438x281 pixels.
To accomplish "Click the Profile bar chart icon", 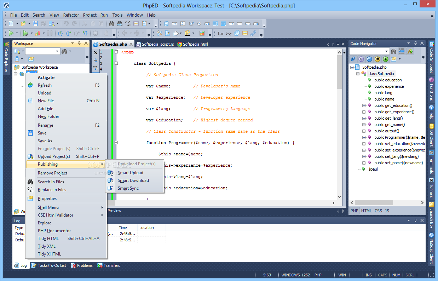I will point(38,33).
